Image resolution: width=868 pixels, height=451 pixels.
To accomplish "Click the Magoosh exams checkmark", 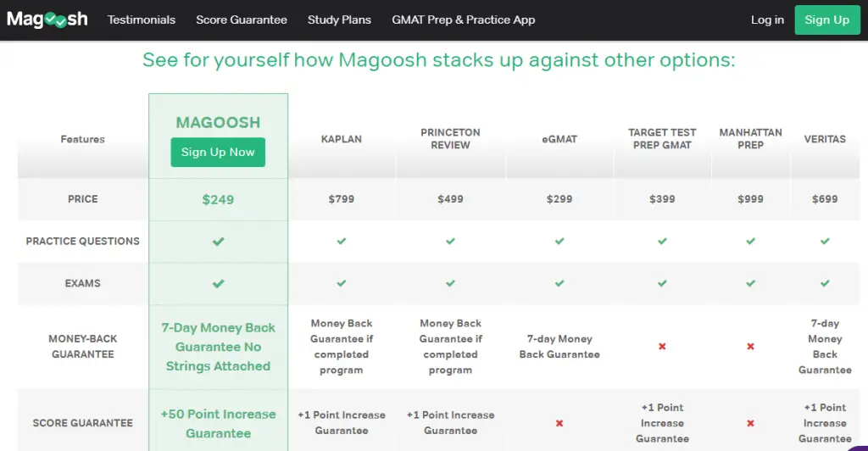I will point(218,283).
